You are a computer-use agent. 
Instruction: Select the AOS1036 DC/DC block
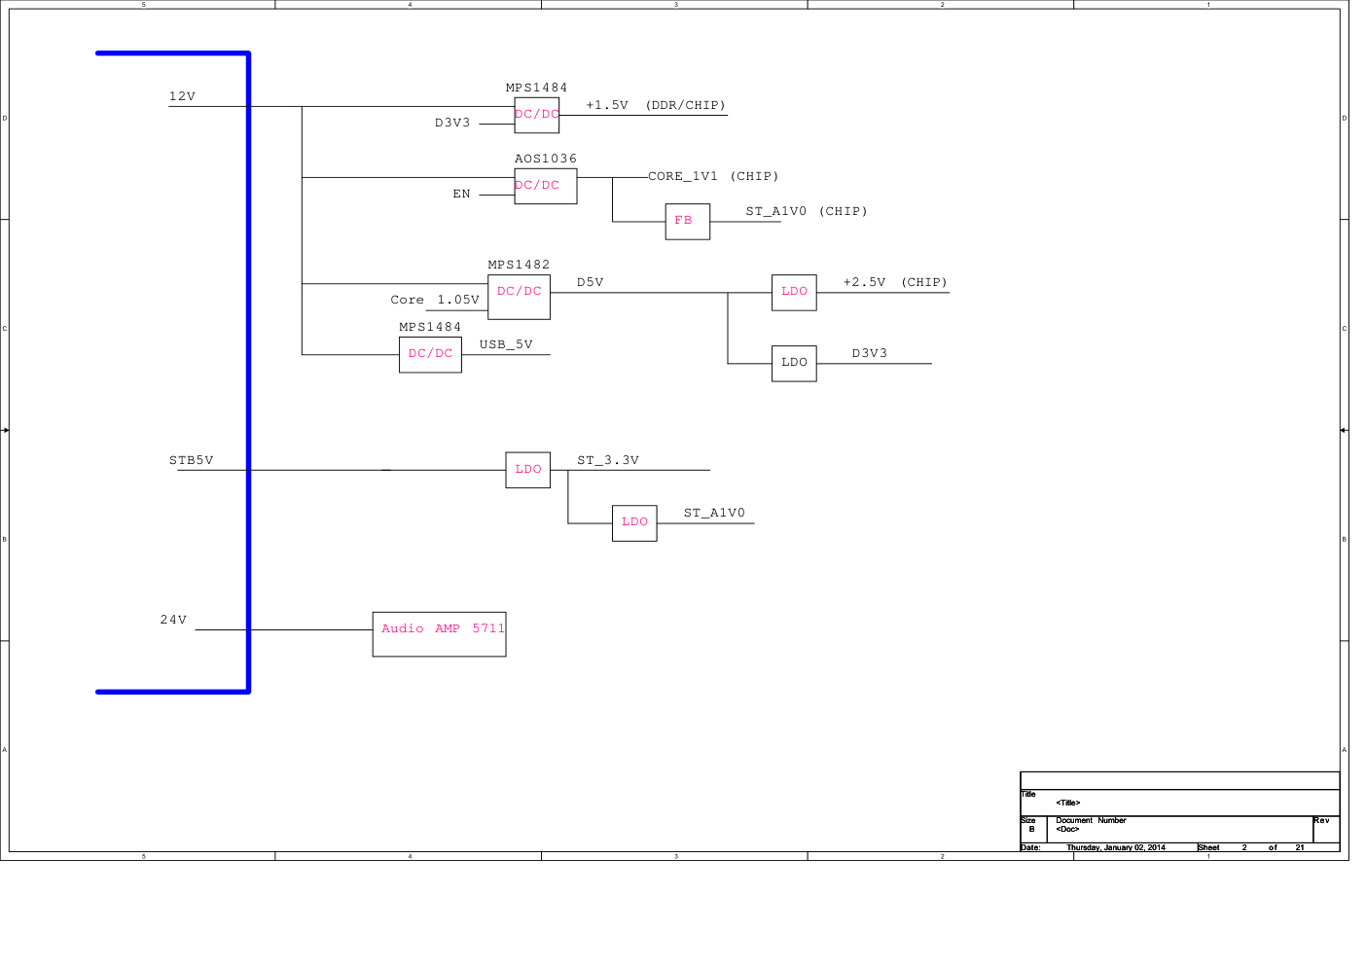(x=545, y=186)
